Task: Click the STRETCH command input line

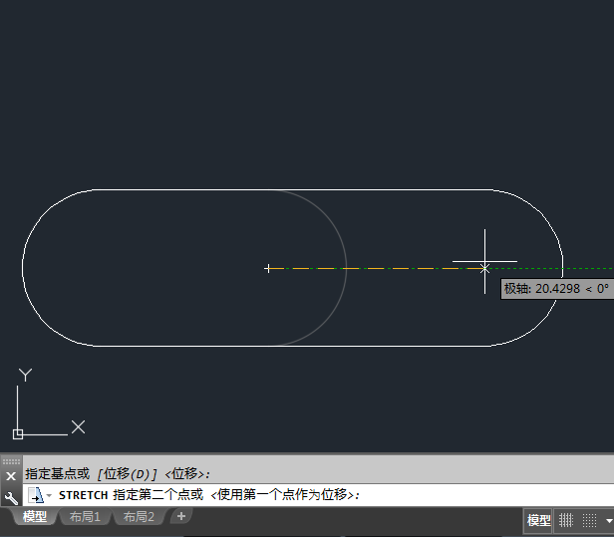Action: (x=318, y=495)
